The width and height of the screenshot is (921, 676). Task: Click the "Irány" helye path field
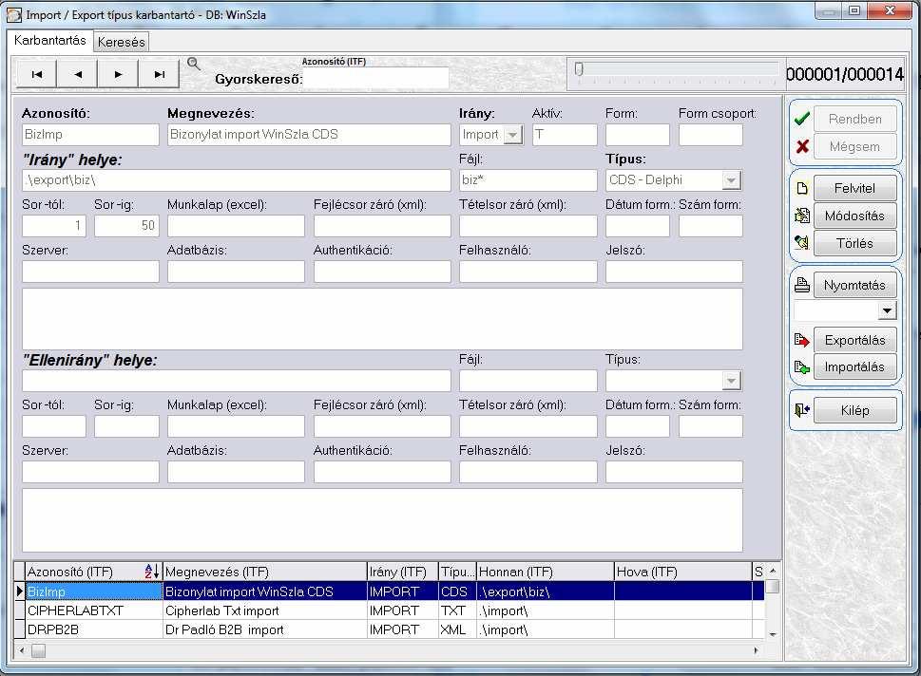pyautogui.click(x=236, y=180)
